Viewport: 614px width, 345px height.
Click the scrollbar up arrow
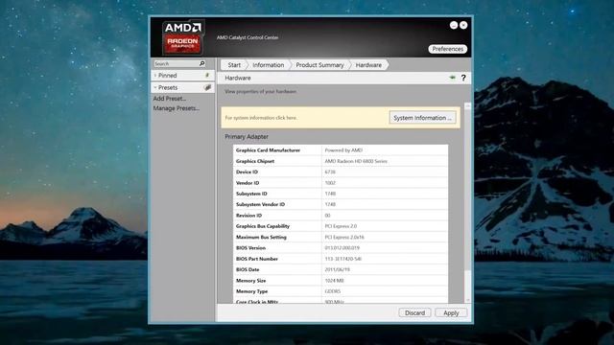[467, 105]
